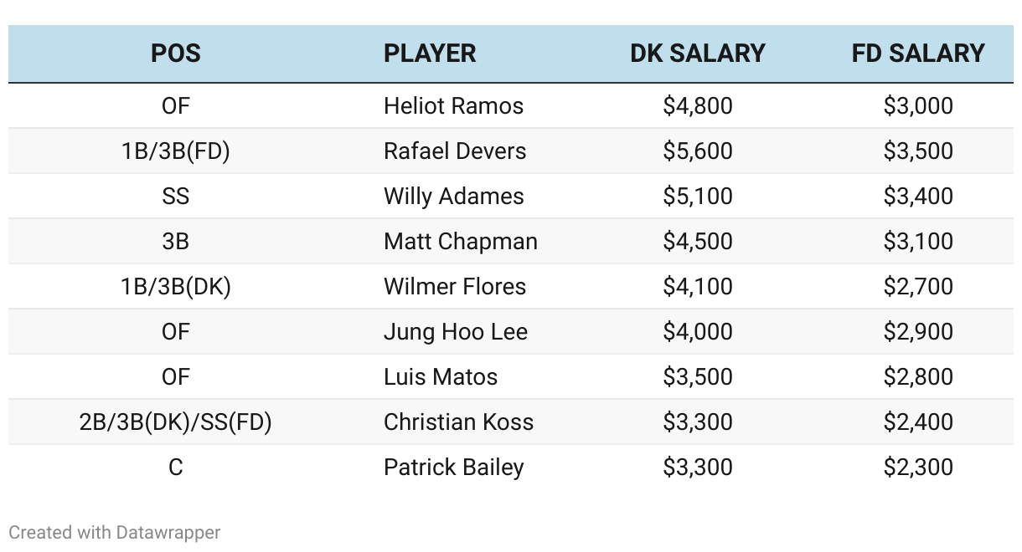Screen dimensions: 1022x552
Task: Click the FD SALARY column header
Action: (x=918, y=54)
